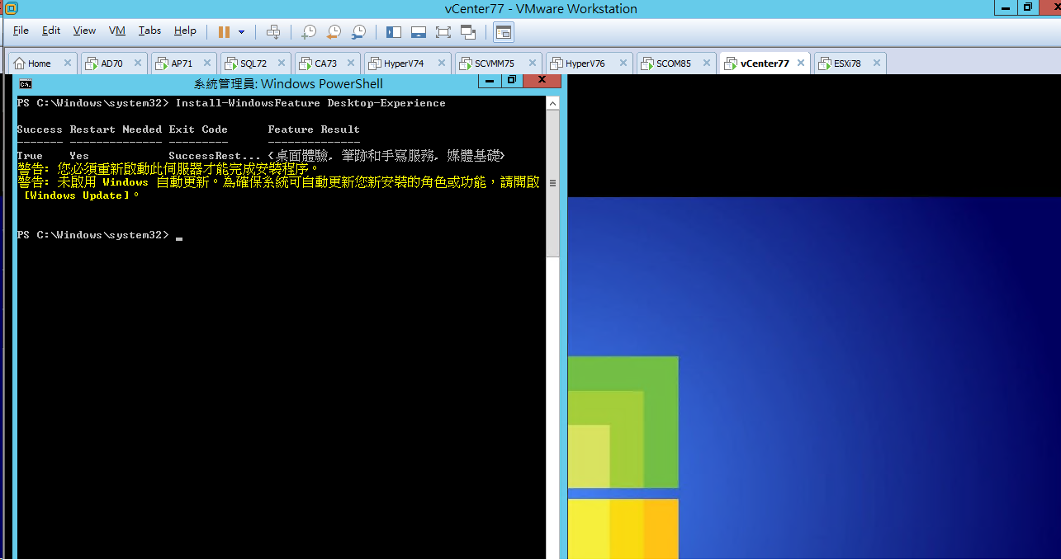Show or hide the thumbnail bar
This screenshot has height=560, width=1061.
(x=419, y=32)
